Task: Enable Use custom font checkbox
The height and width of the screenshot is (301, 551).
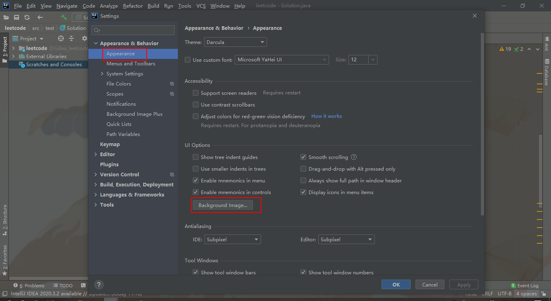Action: tap(188, 60)
